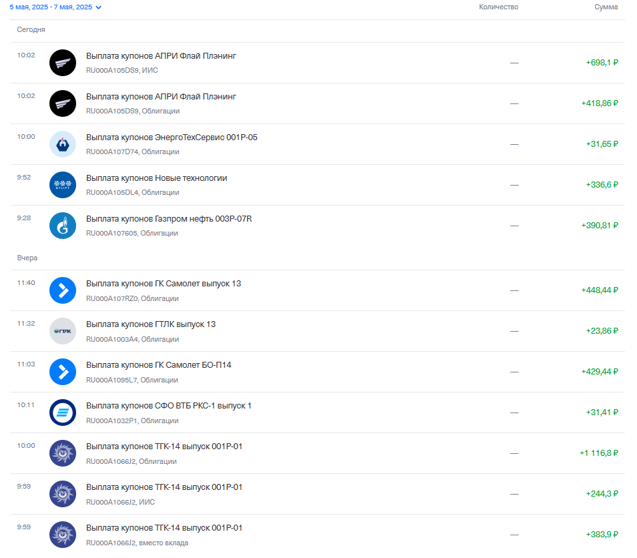Viewport: 637px width, 558px height.
Task: Select ТГК-14 title in RU000A1066J2, ИИС row
Action: 164,487
